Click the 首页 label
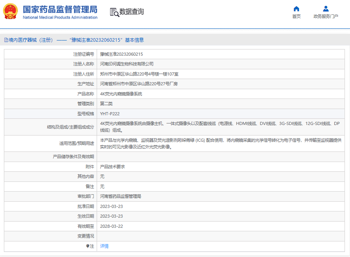The width and height of the screenshot is (350, 257). (296, 16)
